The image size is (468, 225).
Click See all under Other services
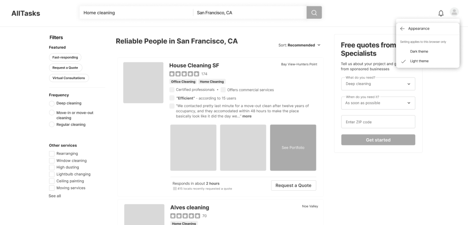pyautogui.click(x=54, y=196)
